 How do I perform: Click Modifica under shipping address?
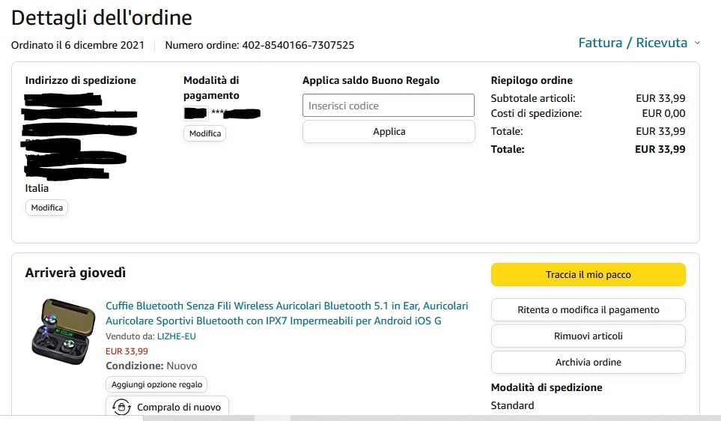click(x=46, y=208)
